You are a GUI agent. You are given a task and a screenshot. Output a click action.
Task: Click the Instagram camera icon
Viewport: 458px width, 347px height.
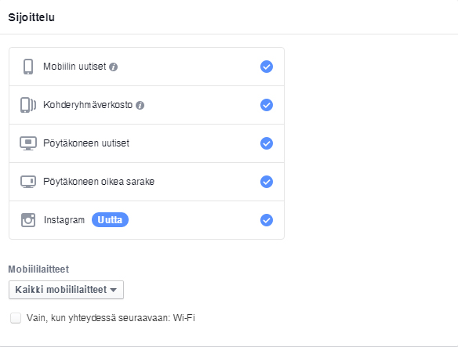coord(28,220)
